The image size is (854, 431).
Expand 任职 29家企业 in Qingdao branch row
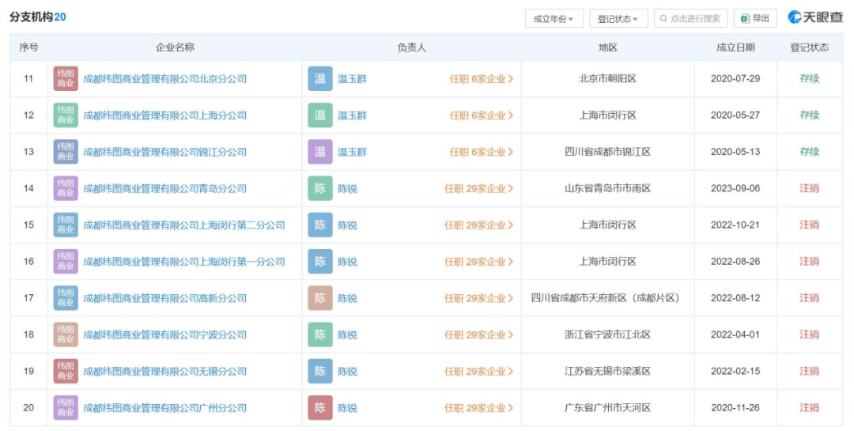tap(478, 189)
